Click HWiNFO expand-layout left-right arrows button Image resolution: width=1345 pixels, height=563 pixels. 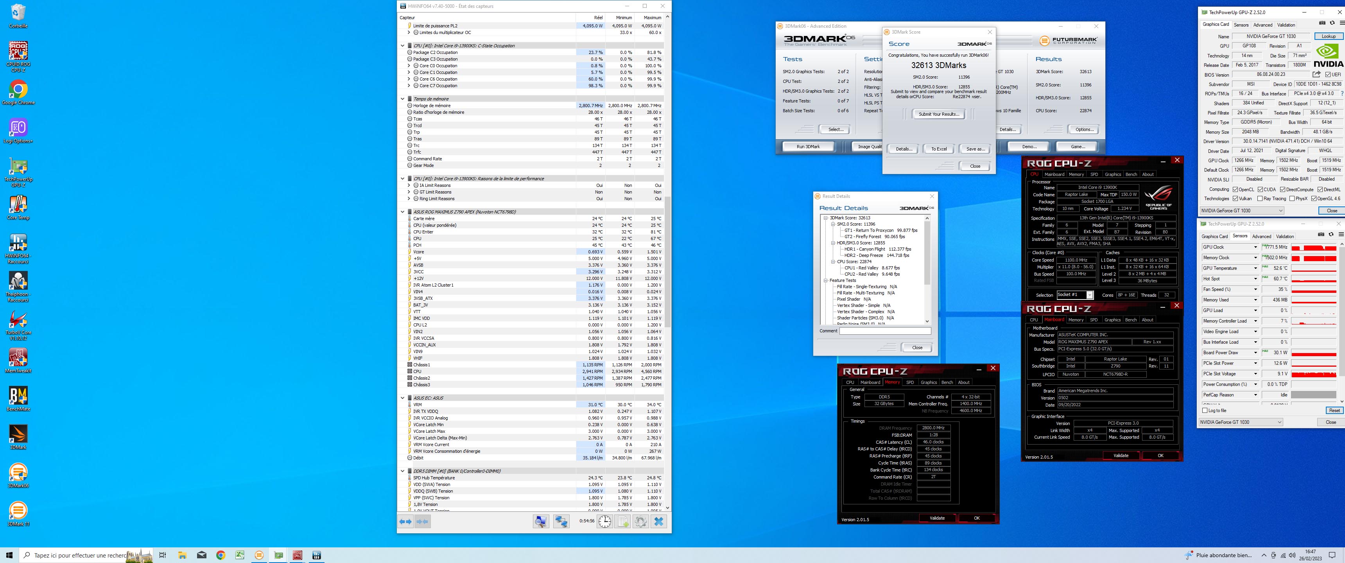(405, 521)
